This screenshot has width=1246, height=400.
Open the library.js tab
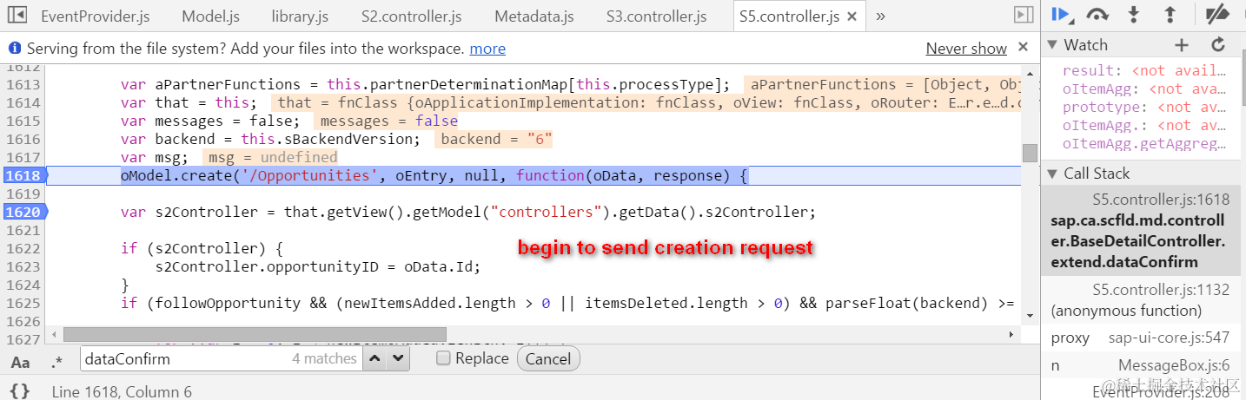pyautogui.click(x=301, y=16)
